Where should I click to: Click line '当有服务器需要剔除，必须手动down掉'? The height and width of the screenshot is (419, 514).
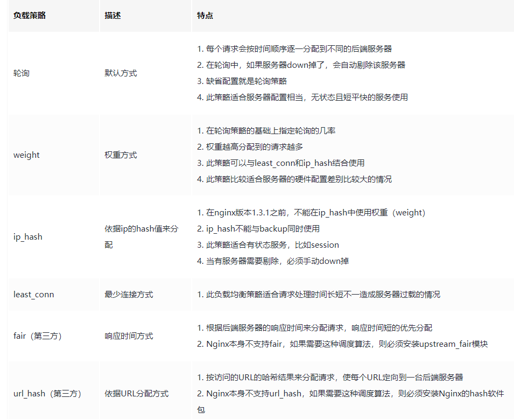tap(273, 261)
